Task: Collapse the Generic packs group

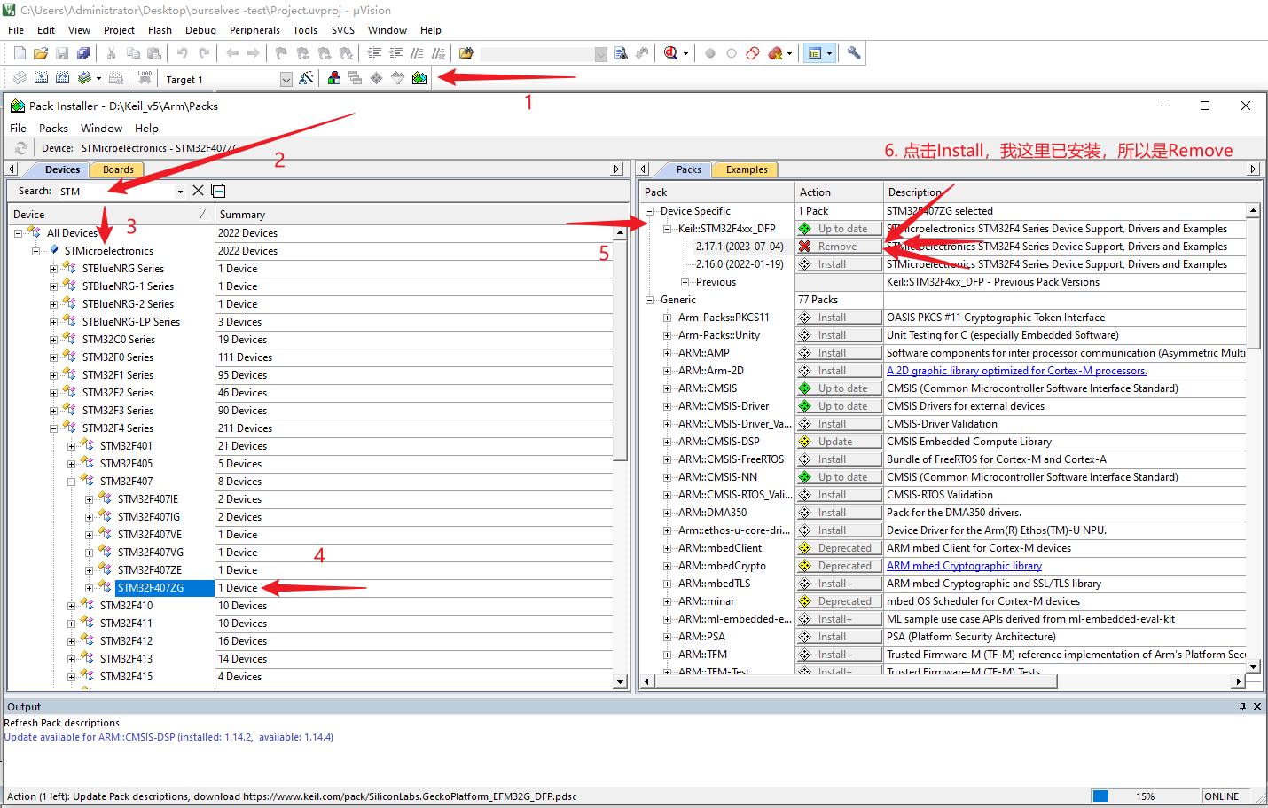Action: point(649,300)
